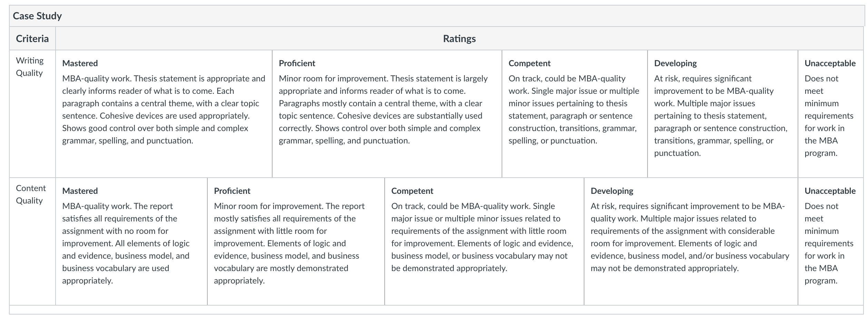
Task: Click the Ratings column header
Action: tap(459, 38)
